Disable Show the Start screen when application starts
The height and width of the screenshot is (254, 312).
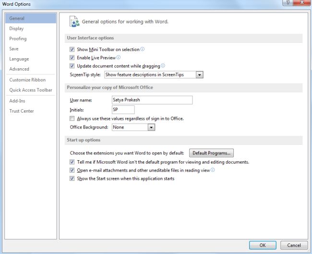point(72,178)
